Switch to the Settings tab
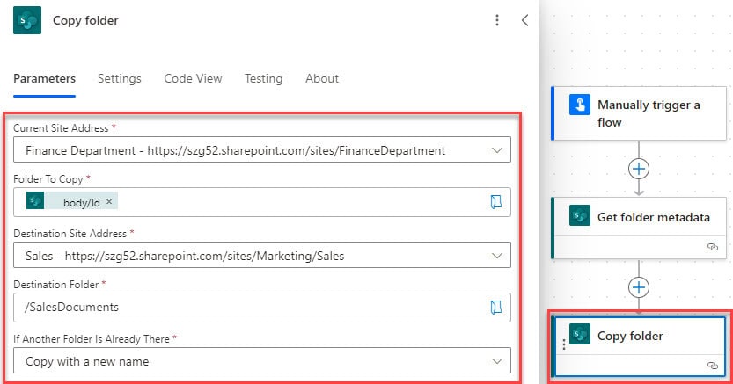Screen dimensions: 733x384 click(119, 78)
